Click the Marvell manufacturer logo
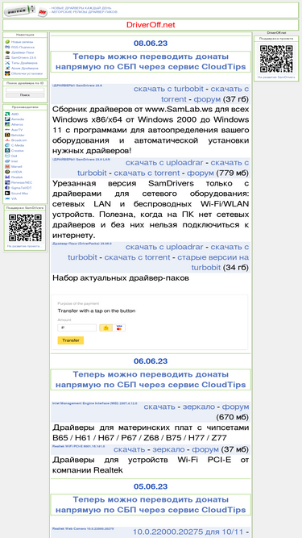This screenshot has width=302, height=538. 7,166
